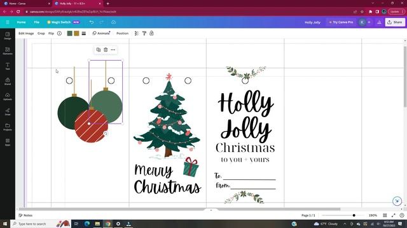The width and height of the screenshot is (407, 228).
Task: Redo the last action
Action: 102,22
